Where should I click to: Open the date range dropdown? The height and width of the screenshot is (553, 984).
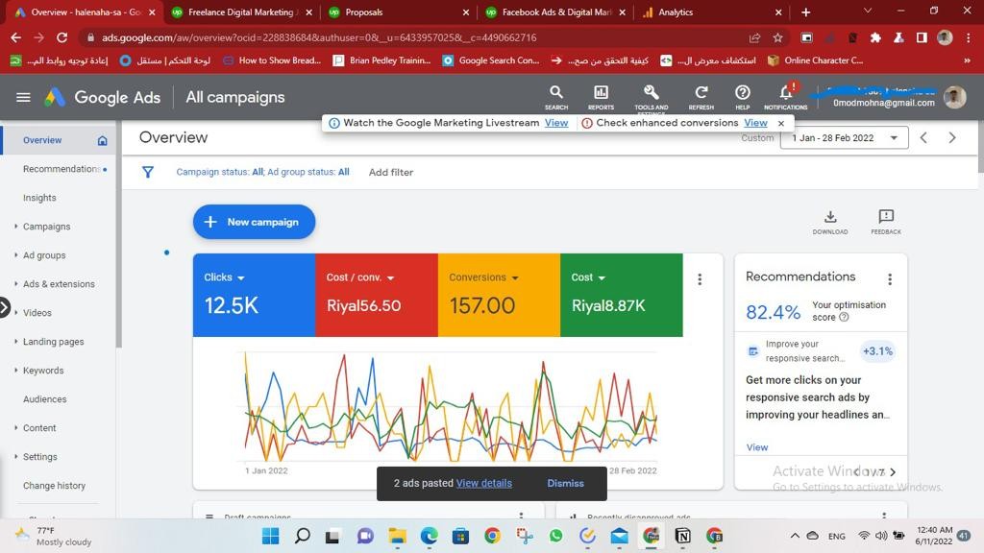pyautogui.click(x=844, y=138)
